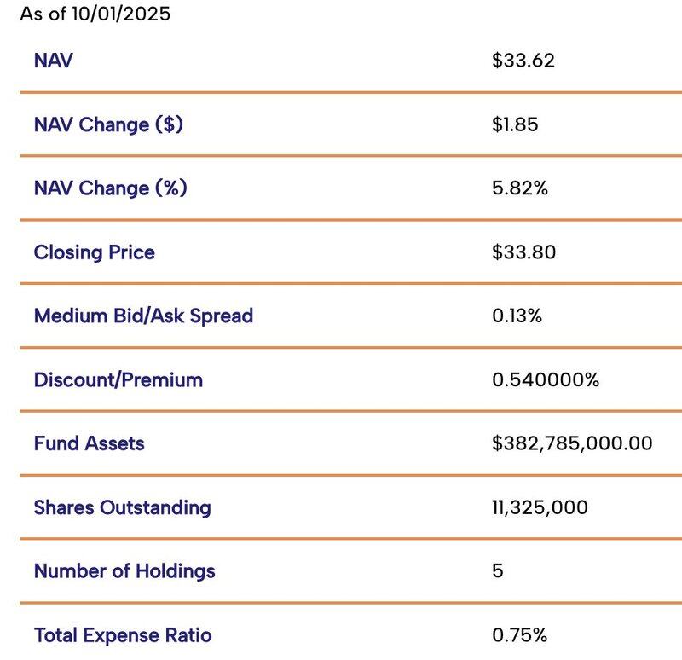Image resolution: width=682 pixels, height=660 pixels.
Task: Select the NAV Change (%) label
Action: 110,188
